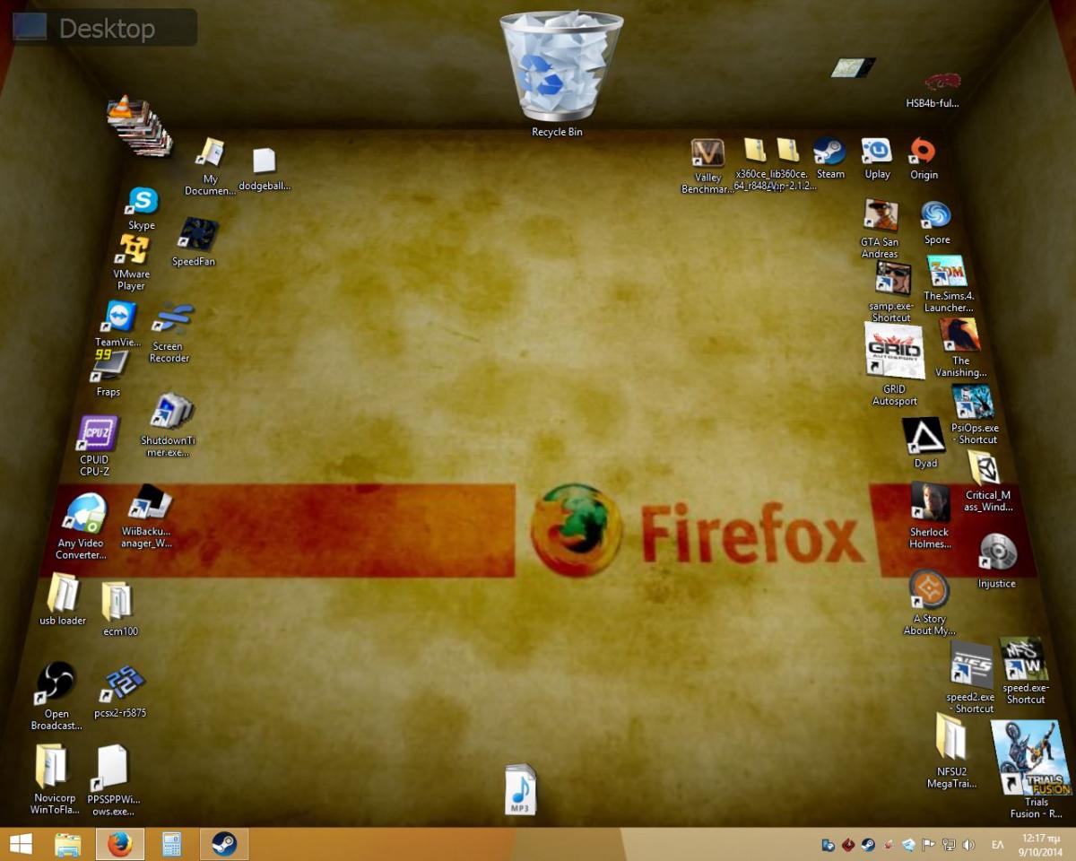1076x861 pixels.
Task: Open the volume speaker tray icon
Action: (x=968, y=844)
